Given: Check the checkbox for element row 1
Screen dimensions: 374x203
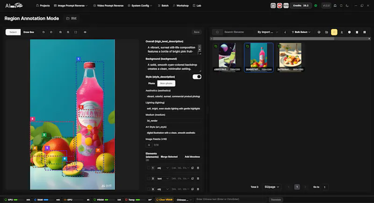Looking at the screenshot, I should point(148,168).
